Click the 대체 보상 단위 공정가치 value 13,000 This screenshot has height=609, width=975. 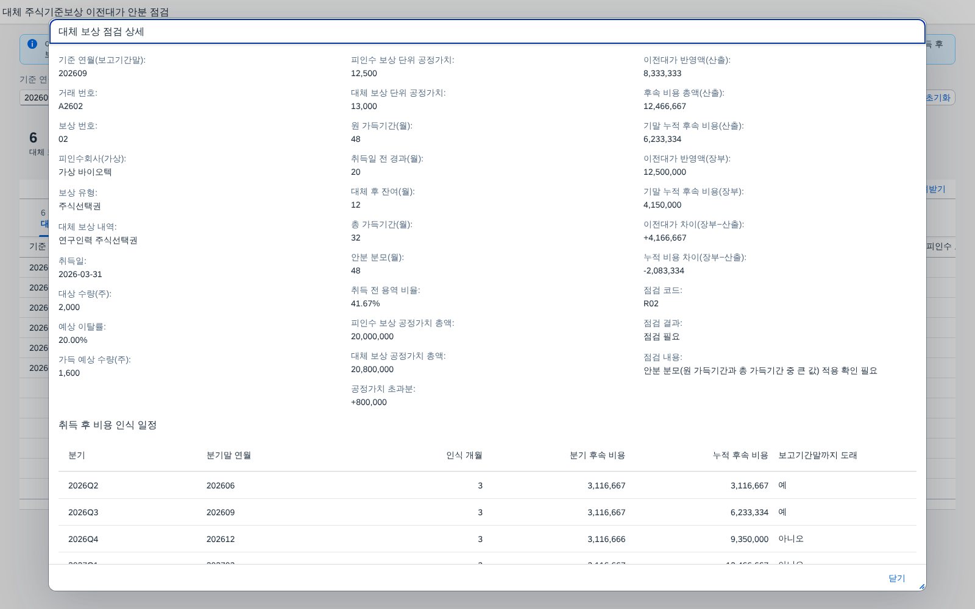point(364,106)
